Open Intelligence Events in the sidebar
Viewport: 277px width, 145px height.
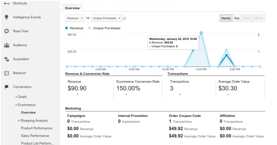click(x=27, y=17)
